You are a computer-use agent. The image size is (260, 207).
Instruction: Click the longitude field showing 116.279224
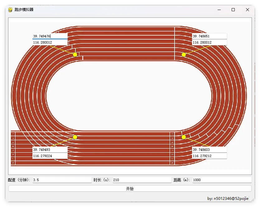pos(50,156)
